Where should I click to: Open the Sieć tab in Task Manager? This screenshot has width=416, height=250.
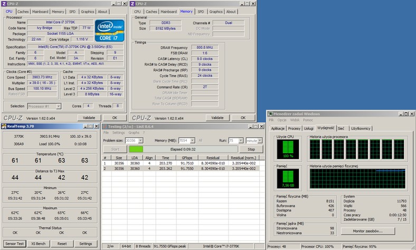(341, 128)
